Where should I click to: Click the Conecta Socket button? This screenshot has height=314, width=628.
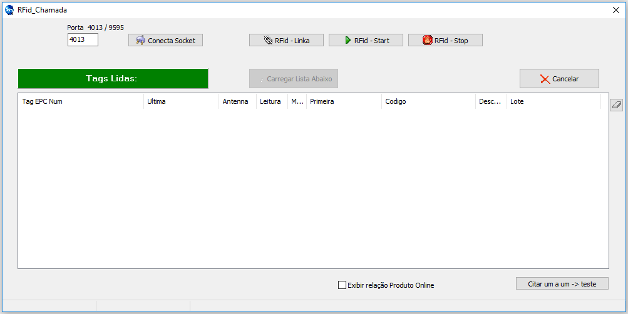(x=165, y=40)
